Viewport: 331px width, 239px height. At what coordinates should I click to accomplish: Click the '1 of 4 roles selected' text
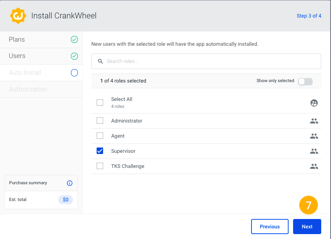tap(123, 81)
